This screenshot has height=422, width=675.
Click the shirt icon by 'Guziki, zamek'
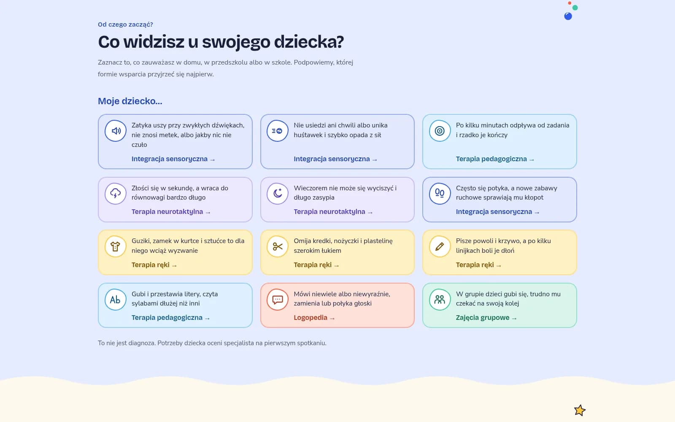[x=116, y=246]
